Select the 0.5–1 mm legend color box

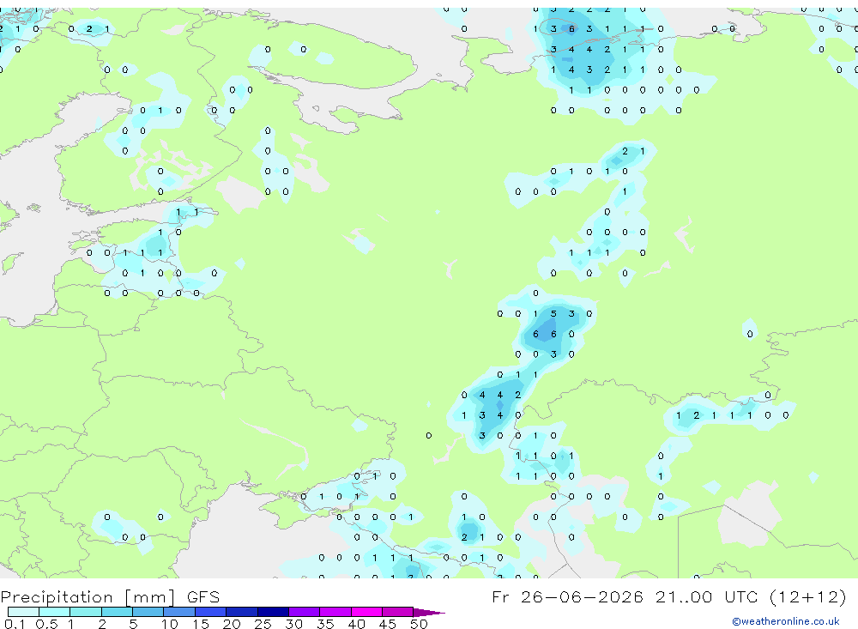(x=55, y=612)
